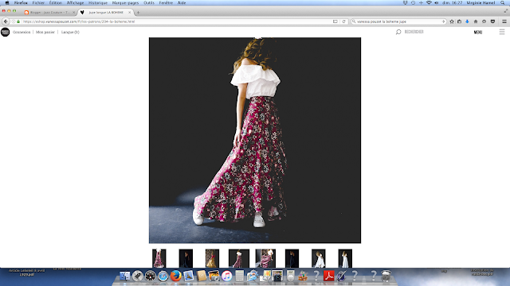Close the Jupe longue LA BOHEME tab
Screen dimensions: 510x286
pyautogui.click(x=129, y=13)
